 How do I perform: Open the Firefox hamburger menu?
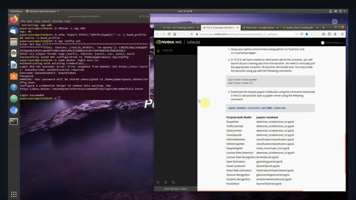click(342, 34)
